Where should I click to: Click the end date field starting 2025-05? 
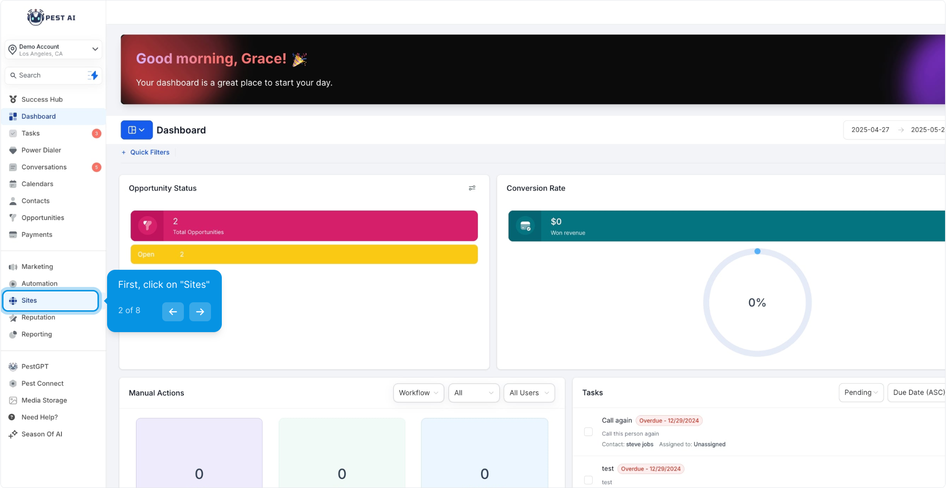927,130
